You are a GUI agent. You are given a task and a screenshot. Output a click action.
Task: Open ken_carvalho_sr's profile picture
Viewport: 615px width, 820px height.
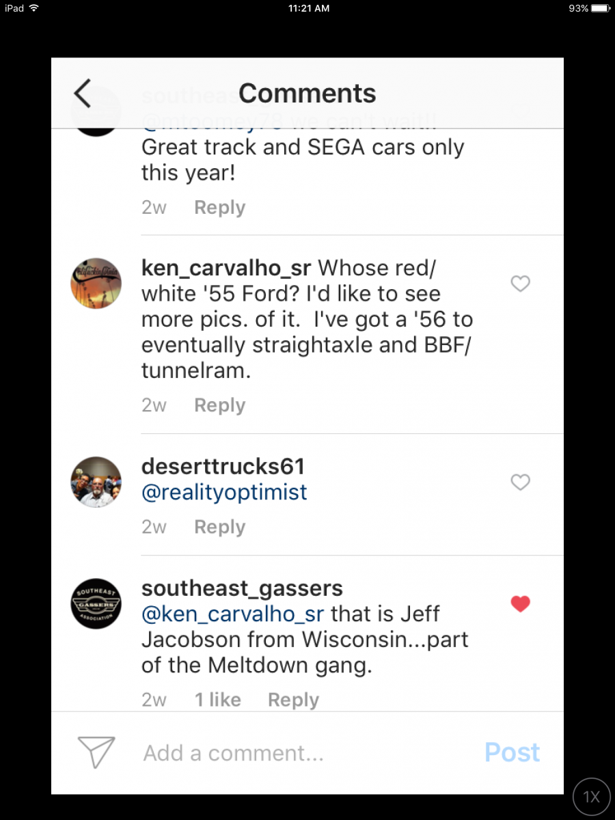(96, 283)
